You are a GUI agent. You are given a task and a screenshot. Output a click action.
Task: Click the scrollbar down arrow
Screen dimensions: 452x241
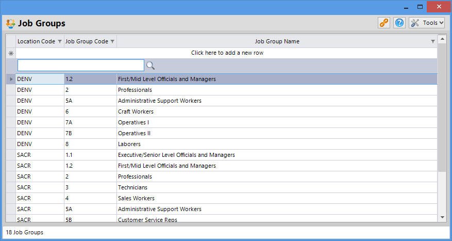point(442,217)
